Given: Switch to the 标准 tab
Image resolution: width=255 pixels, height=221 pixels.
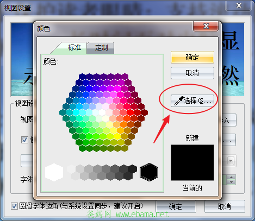Looking at the screenshot, I should (74, 48).
